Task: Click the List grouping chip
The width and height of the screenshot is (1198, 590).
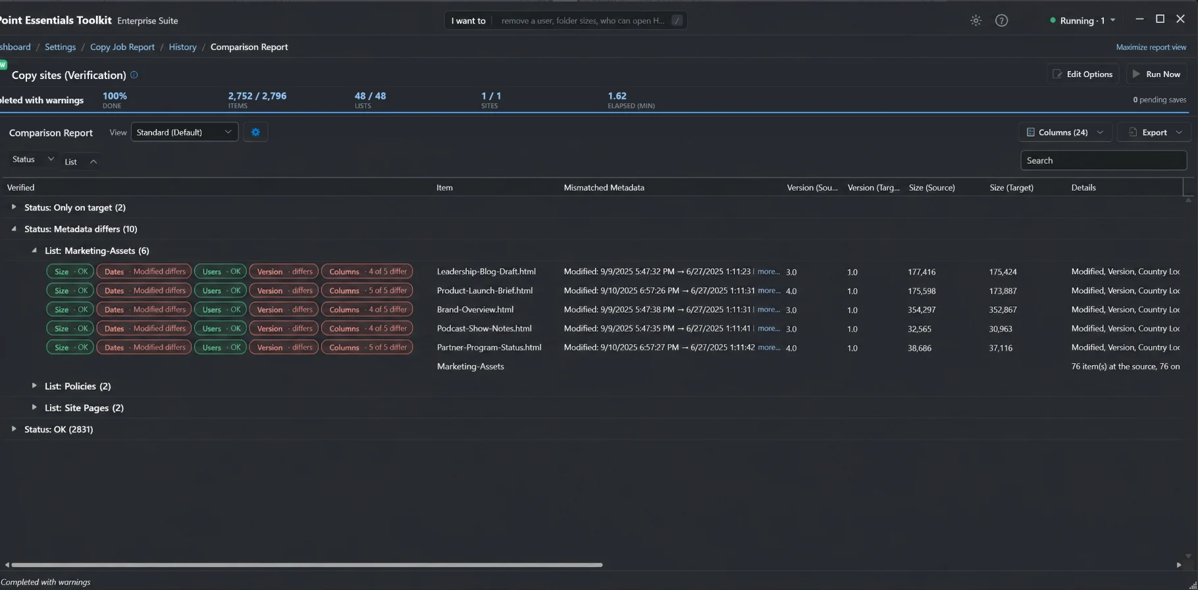Action: [81, 161]
